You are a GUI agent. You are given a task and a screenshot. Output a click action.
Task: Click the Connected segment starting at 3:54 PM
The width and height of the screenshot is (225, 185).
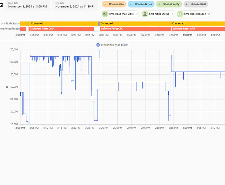[198, 24]
